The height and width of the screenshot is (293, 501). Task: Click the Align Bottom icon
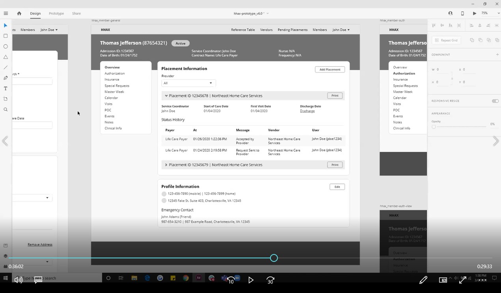pos(451,26)
